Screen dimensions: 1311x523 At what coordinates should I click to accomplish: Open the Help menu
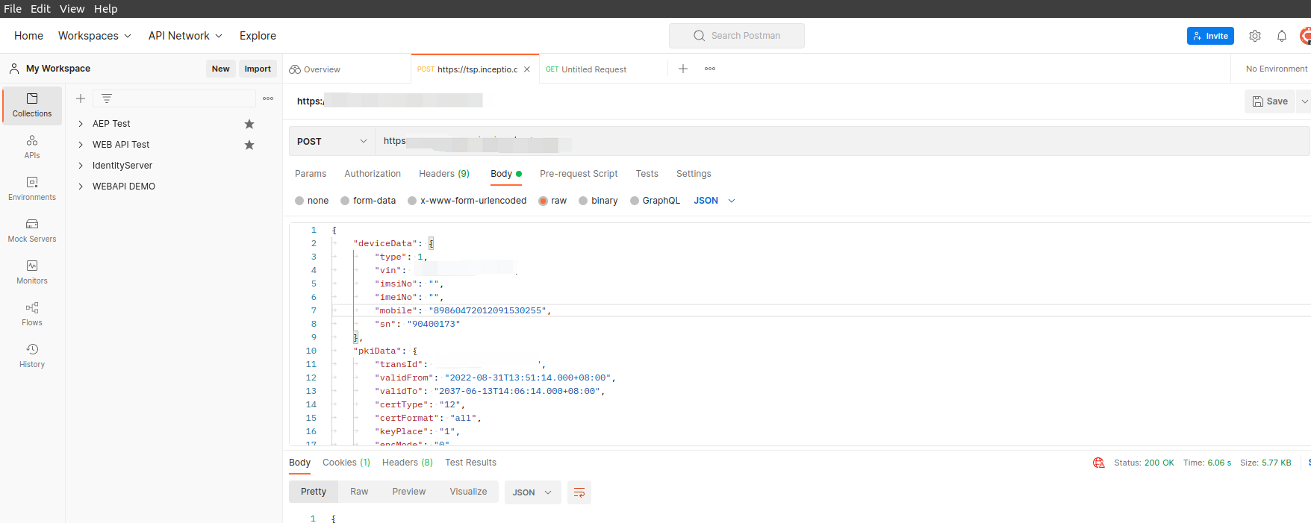pos(106,9)
